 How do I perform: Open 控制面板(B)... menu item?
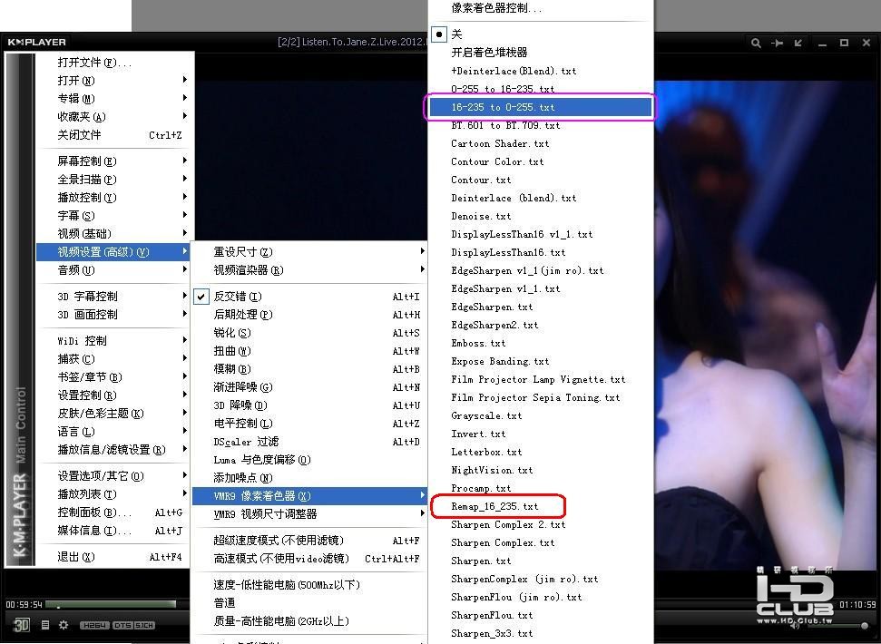[x=115, y=512]
